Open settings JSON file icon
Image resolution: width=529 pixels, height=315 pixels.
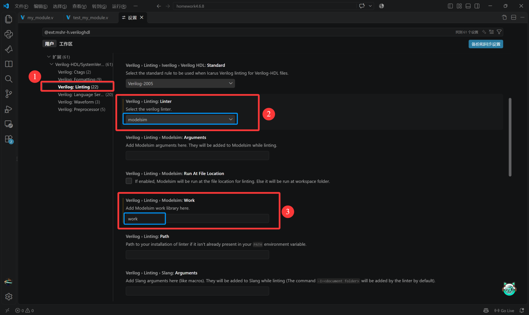(x=504, y=17)
